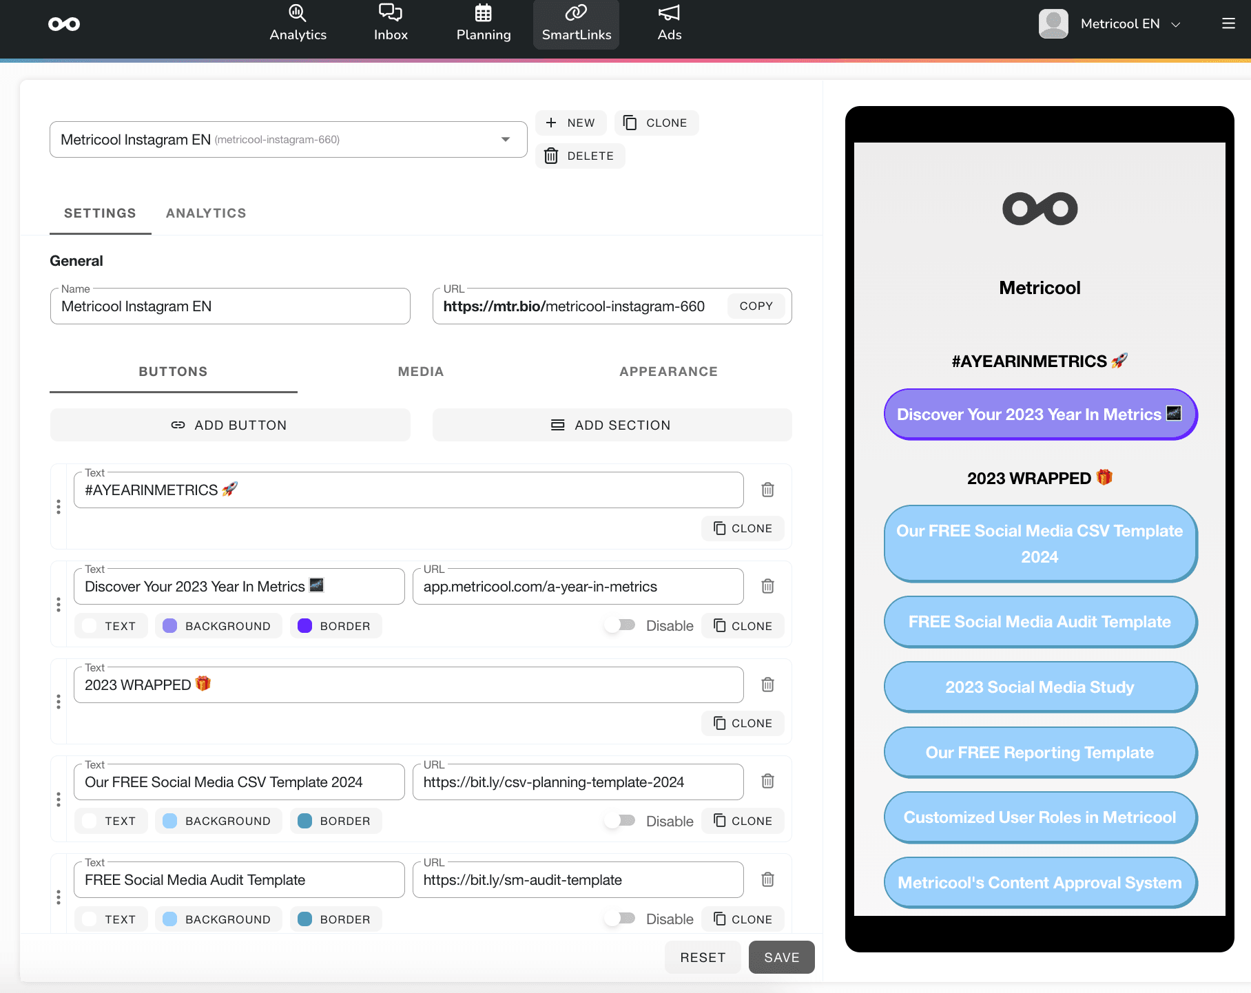Click the user avatar image
The width and height of the screenshot is (1251, 993).
pyautogui.click(x=1053, y=23)
